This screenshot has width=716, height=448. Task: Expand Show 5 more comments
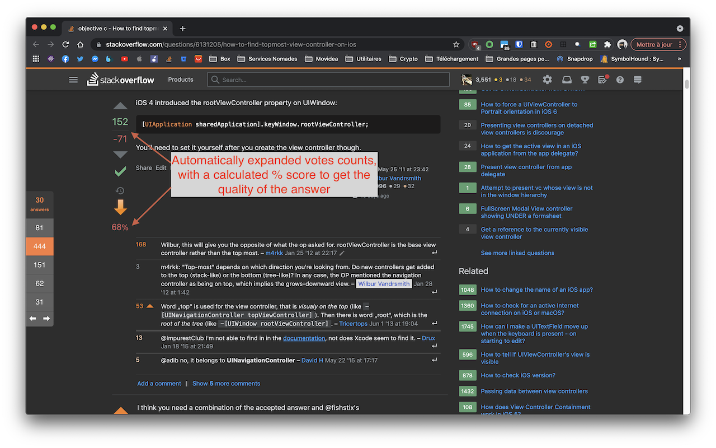[226, 383]
